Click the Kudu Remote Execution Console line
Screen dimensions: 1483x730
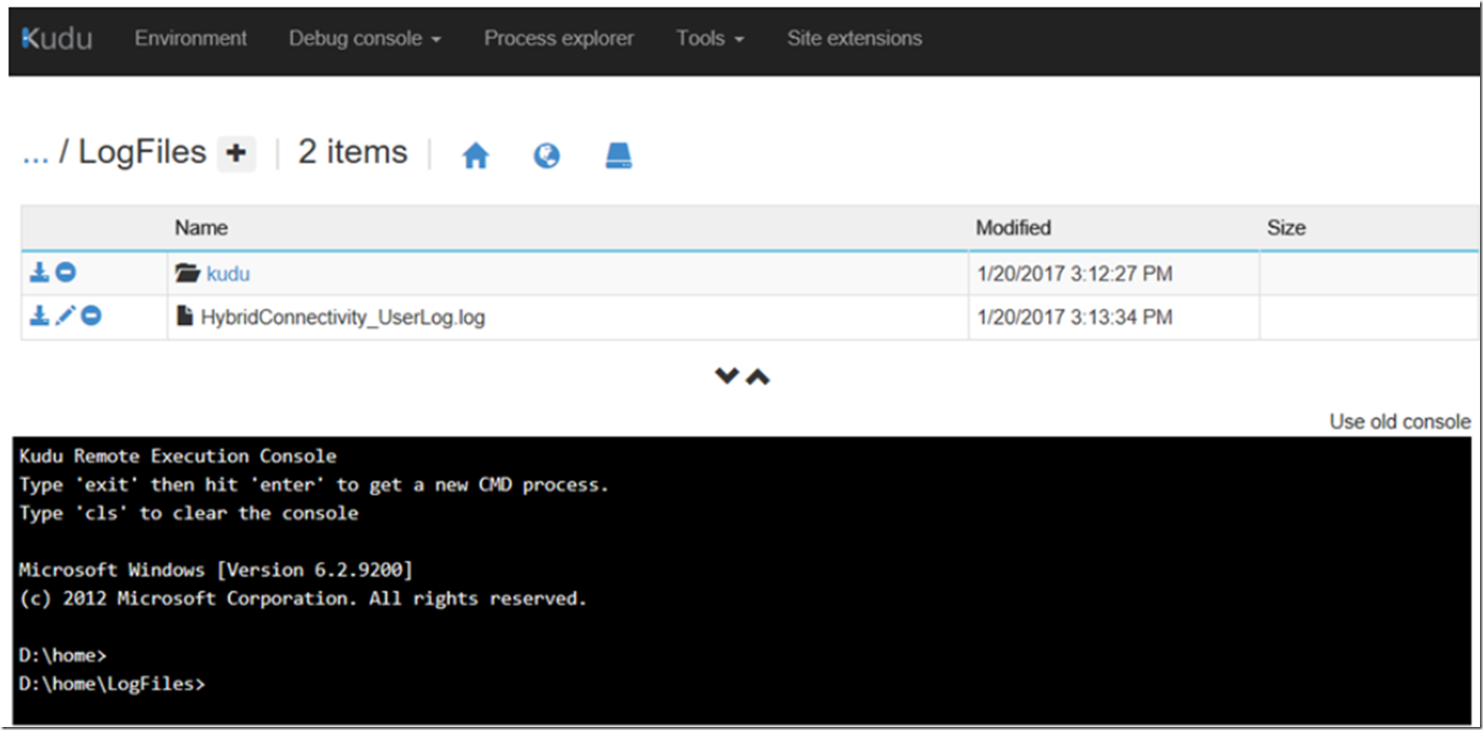click(x=177, y=456)
